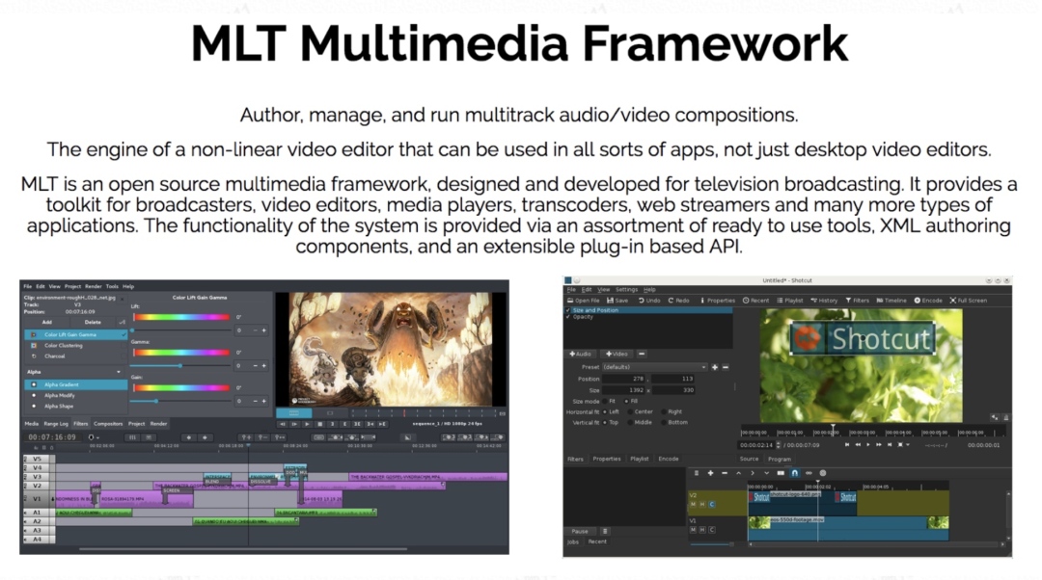Screen dimensions: 1042x580
Task: Click Add button in filter panel
Action: click(x=47, y=322)
